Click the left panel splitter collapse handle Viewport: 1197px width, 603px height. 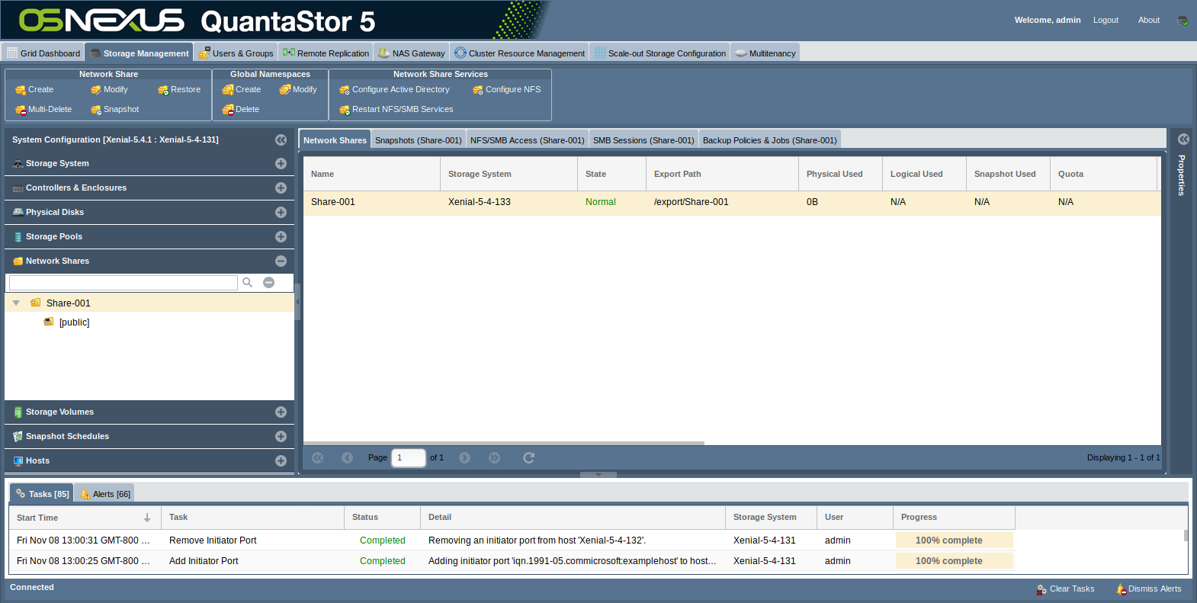pyautogui.click(x=297, y=303)
